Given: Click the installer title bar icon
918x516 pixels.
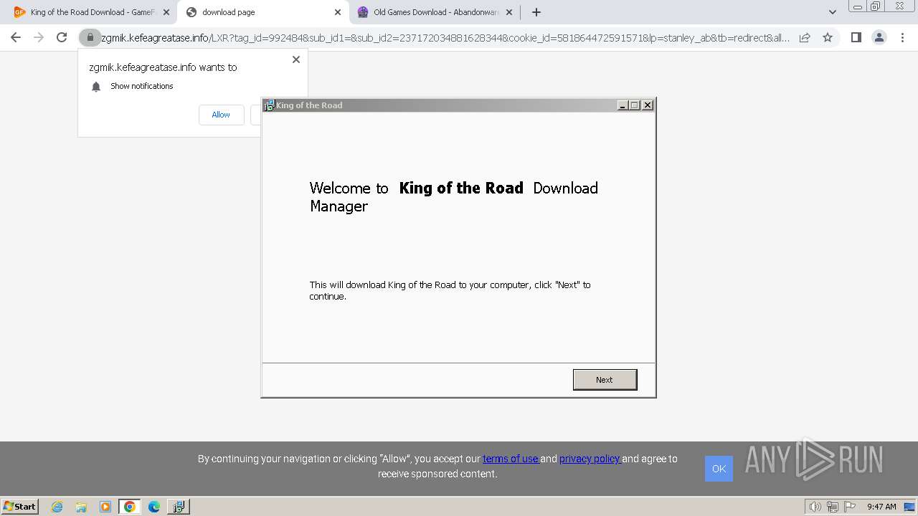Looking at the screenshot, I should coord(269,105).
